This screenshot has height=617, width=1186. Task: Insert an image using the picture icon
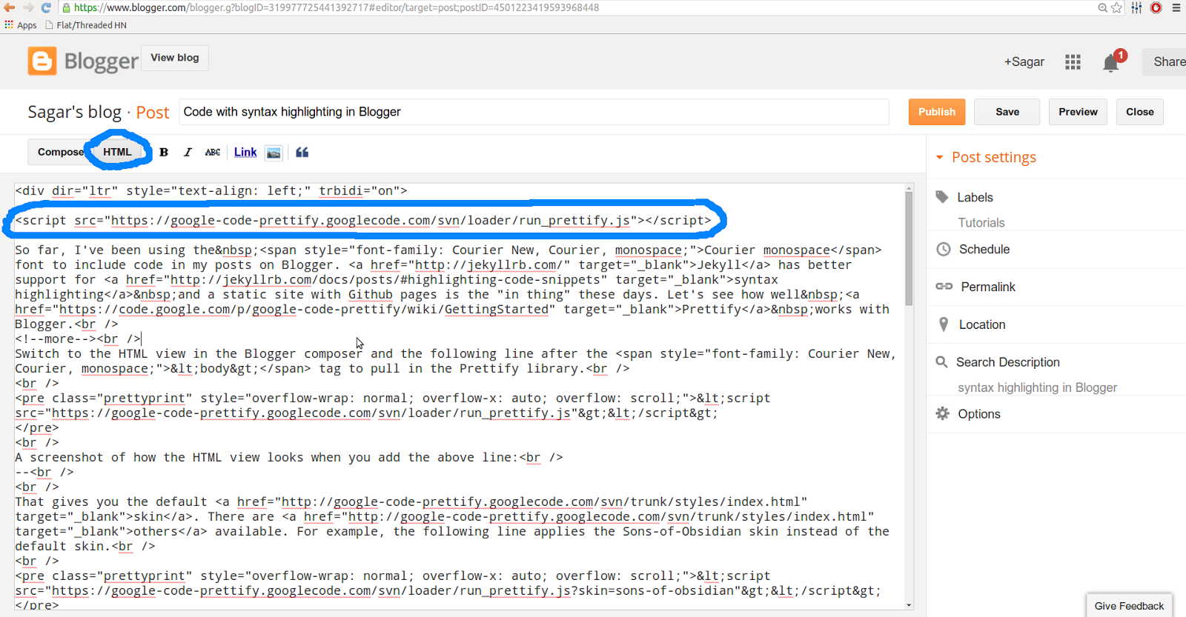[x=274, y=153]
